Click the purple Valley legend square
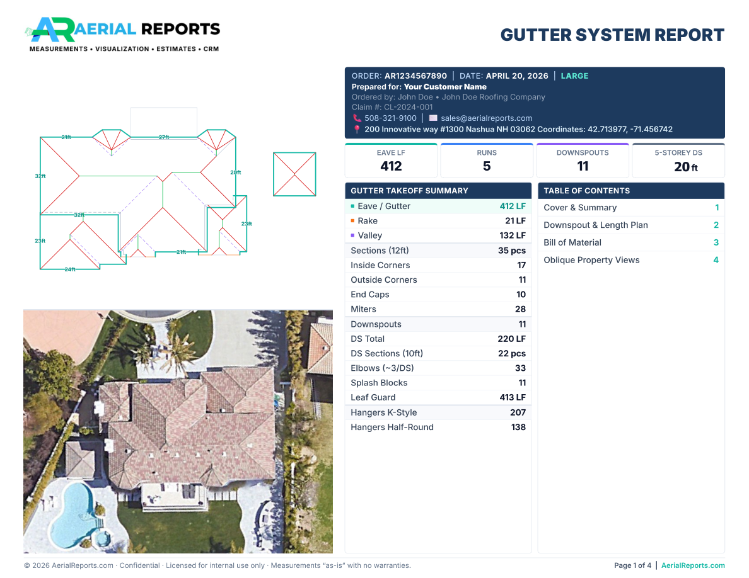The image size is (749, 578). pyautogui.click(x=352, y=235)
